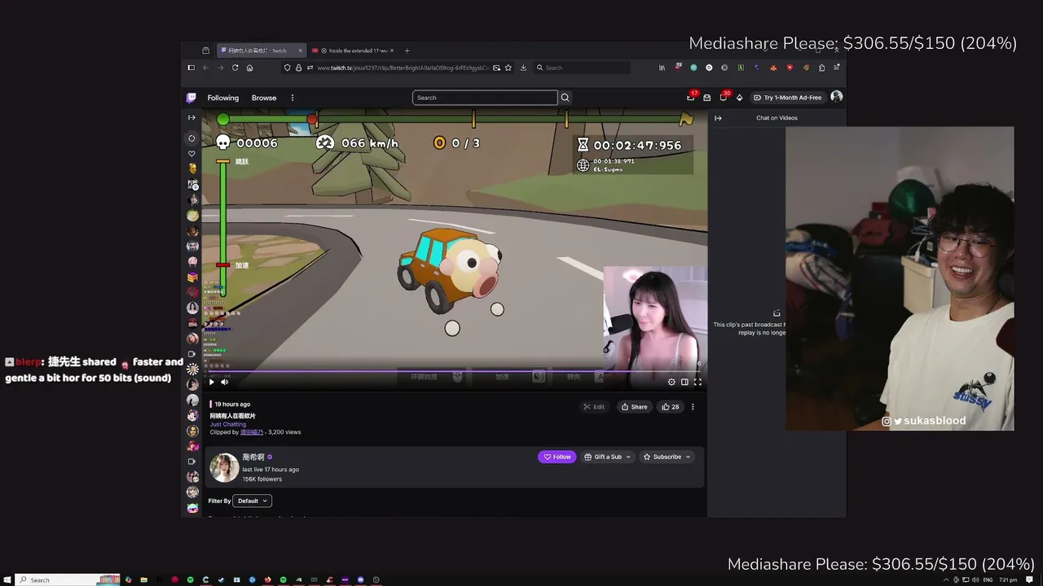Click the site shield tracking protection icon
The image size is (1043, 586).
(287, 68)
